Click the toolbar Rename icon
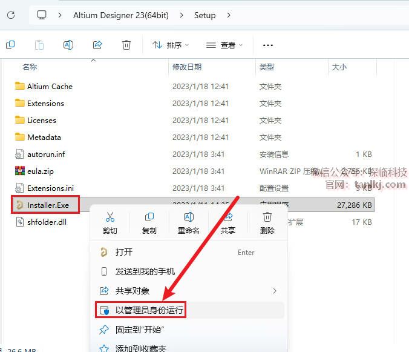The height and width of the screenshot is (352, 409). point(68,45)
